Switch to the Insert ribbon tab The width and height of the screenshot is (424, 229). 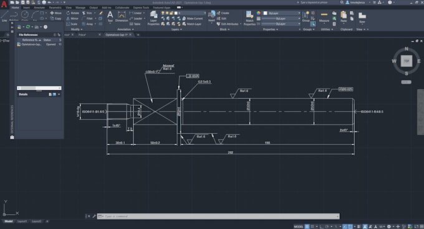point(26,7)
